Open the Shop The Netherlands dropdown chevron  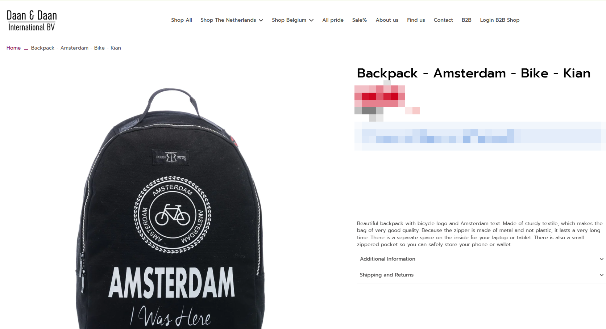coord(261,20)
